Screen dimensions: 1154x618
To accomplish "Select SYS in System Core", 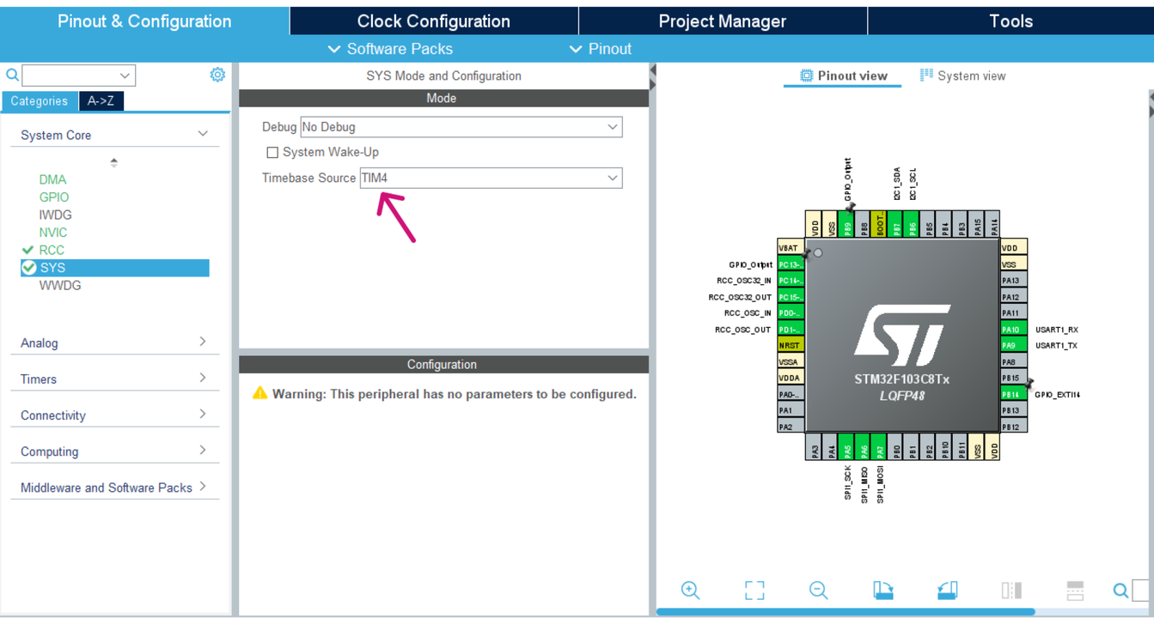I will click(114, 268).
